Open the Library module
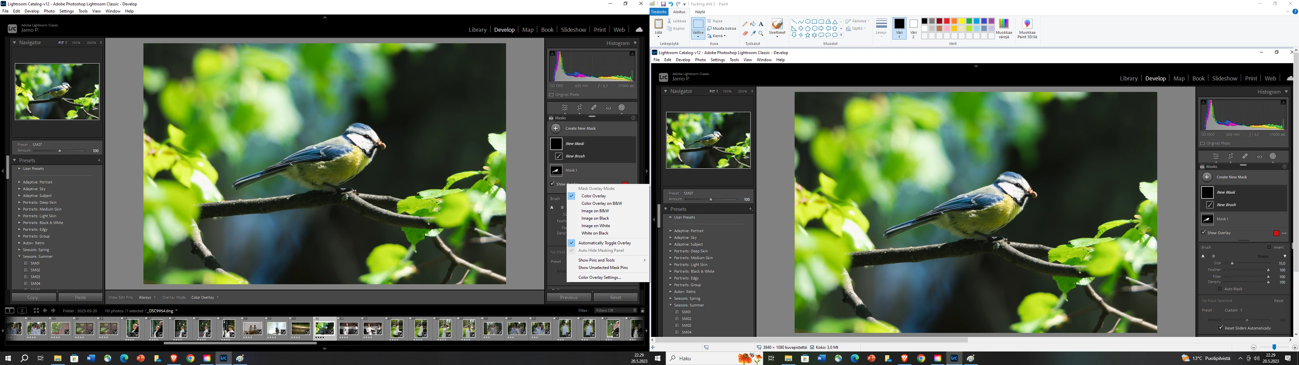 coord(477,30)
